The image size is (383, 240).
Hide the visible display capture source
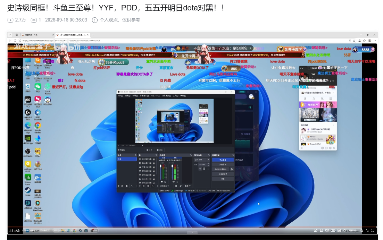tap(150, 163)
